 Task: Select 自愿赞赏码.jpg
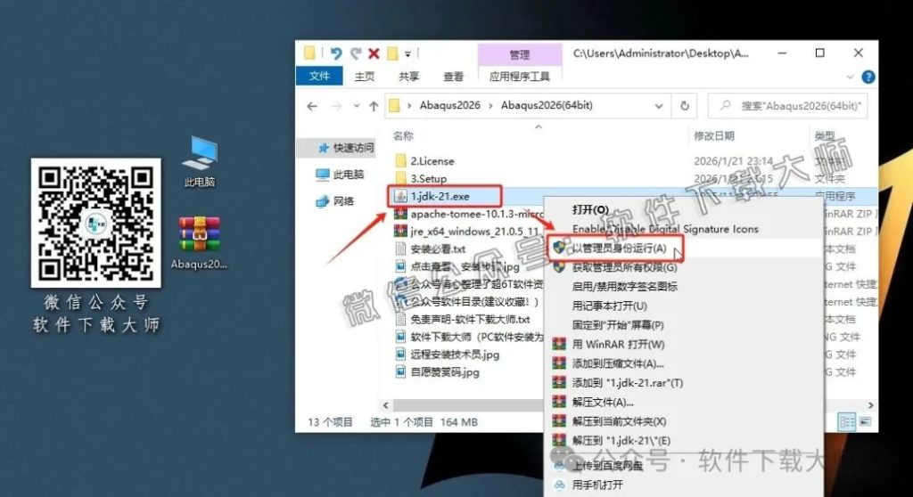click(x=437, y=372)
